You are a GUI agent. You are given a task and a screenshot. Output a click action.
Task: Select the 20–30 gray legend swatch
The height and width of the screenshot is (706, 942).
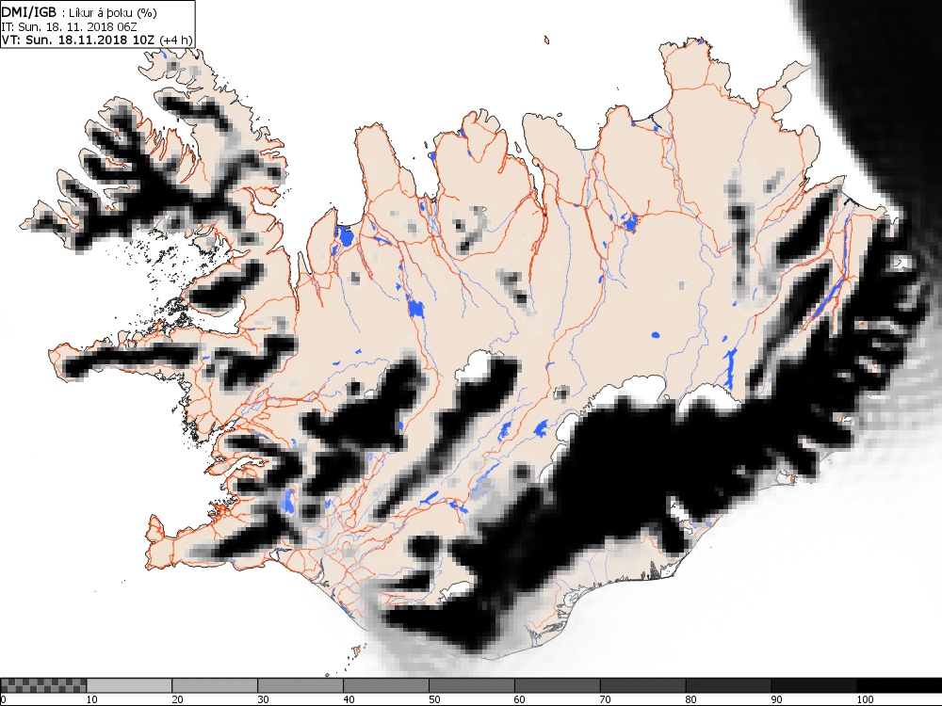[x=215, y=685]
